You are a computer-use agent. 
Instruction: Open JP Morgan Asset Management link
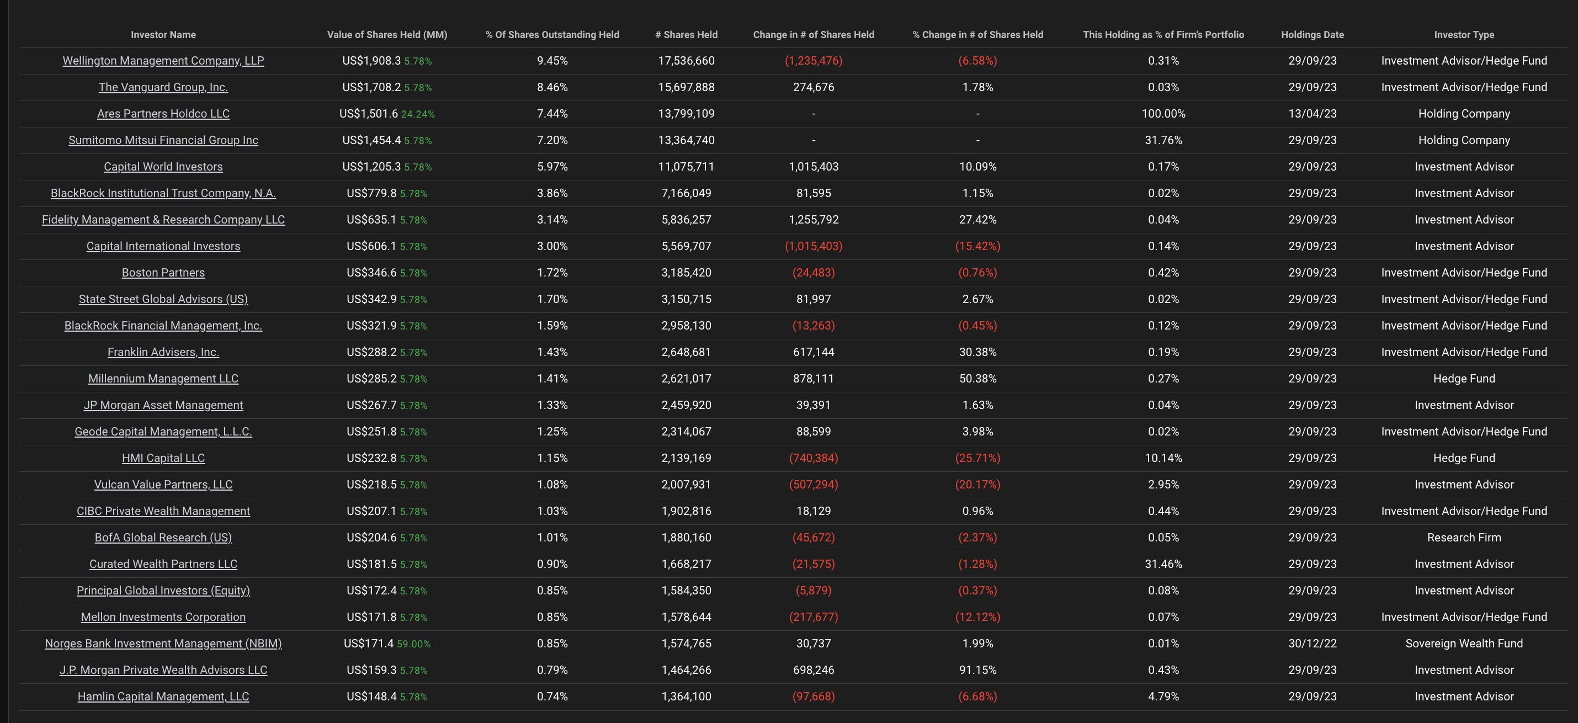pyautogui.click(x=163, y=405)
